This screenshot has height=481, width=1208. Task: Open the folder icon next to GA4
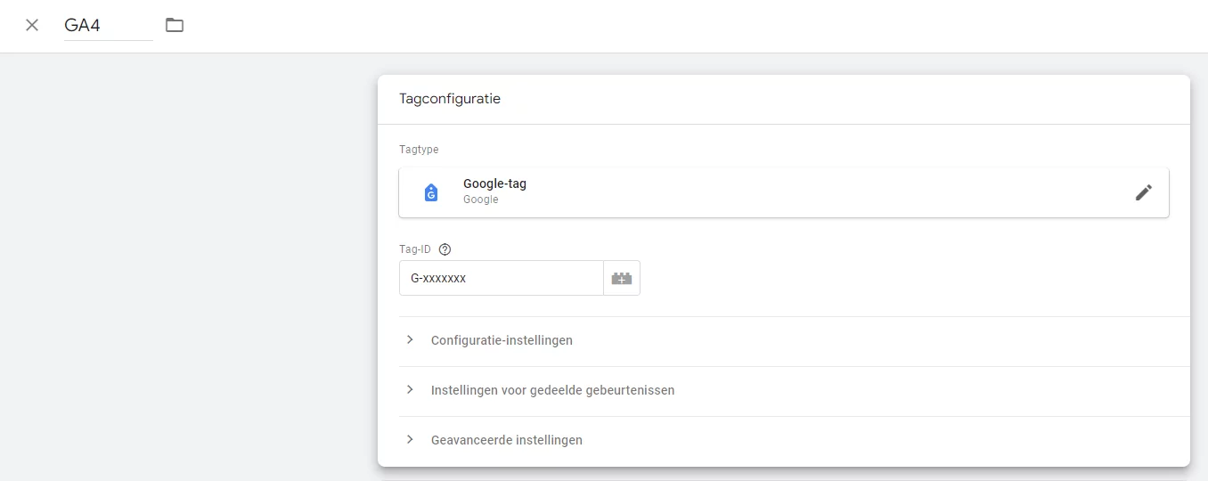pos(175,25)
